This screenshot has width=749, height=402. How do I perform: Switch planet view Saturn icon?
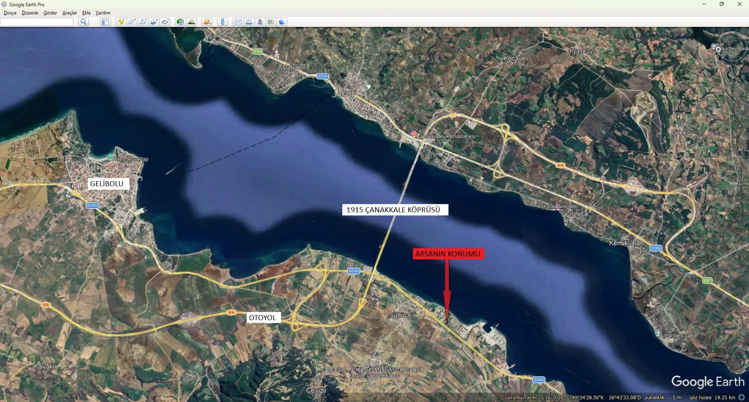(x=207, y=22)
